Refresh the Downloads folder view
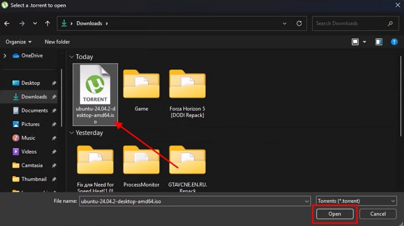The width and height of the screenshot is (404, 226). coord(299,23)
